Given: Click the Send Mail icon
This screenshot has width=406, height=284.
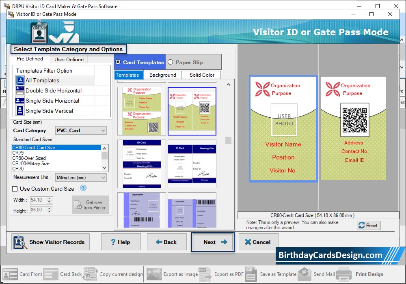Looking at the screenshot, I should pyautogui.click(x=304, y=274).
